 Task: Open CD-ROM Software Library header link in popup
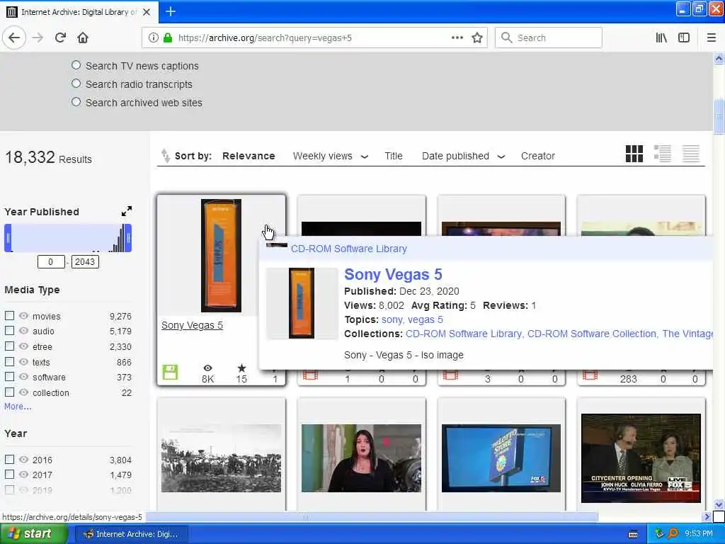pyautogui.click(x=348, y=249)
